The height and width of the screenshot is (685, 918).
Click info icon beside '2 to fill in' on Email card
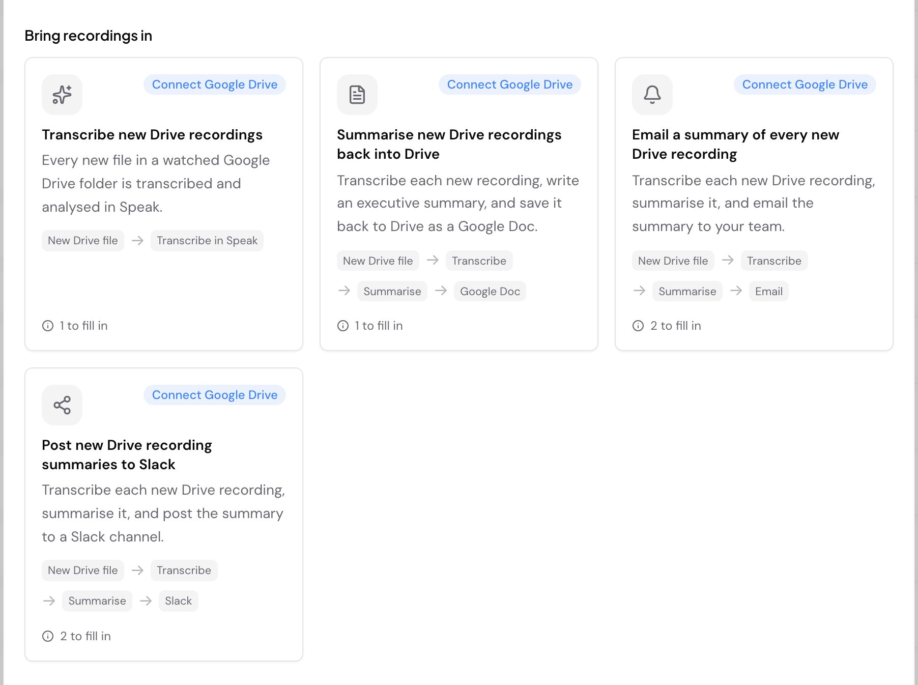[638, 326]
